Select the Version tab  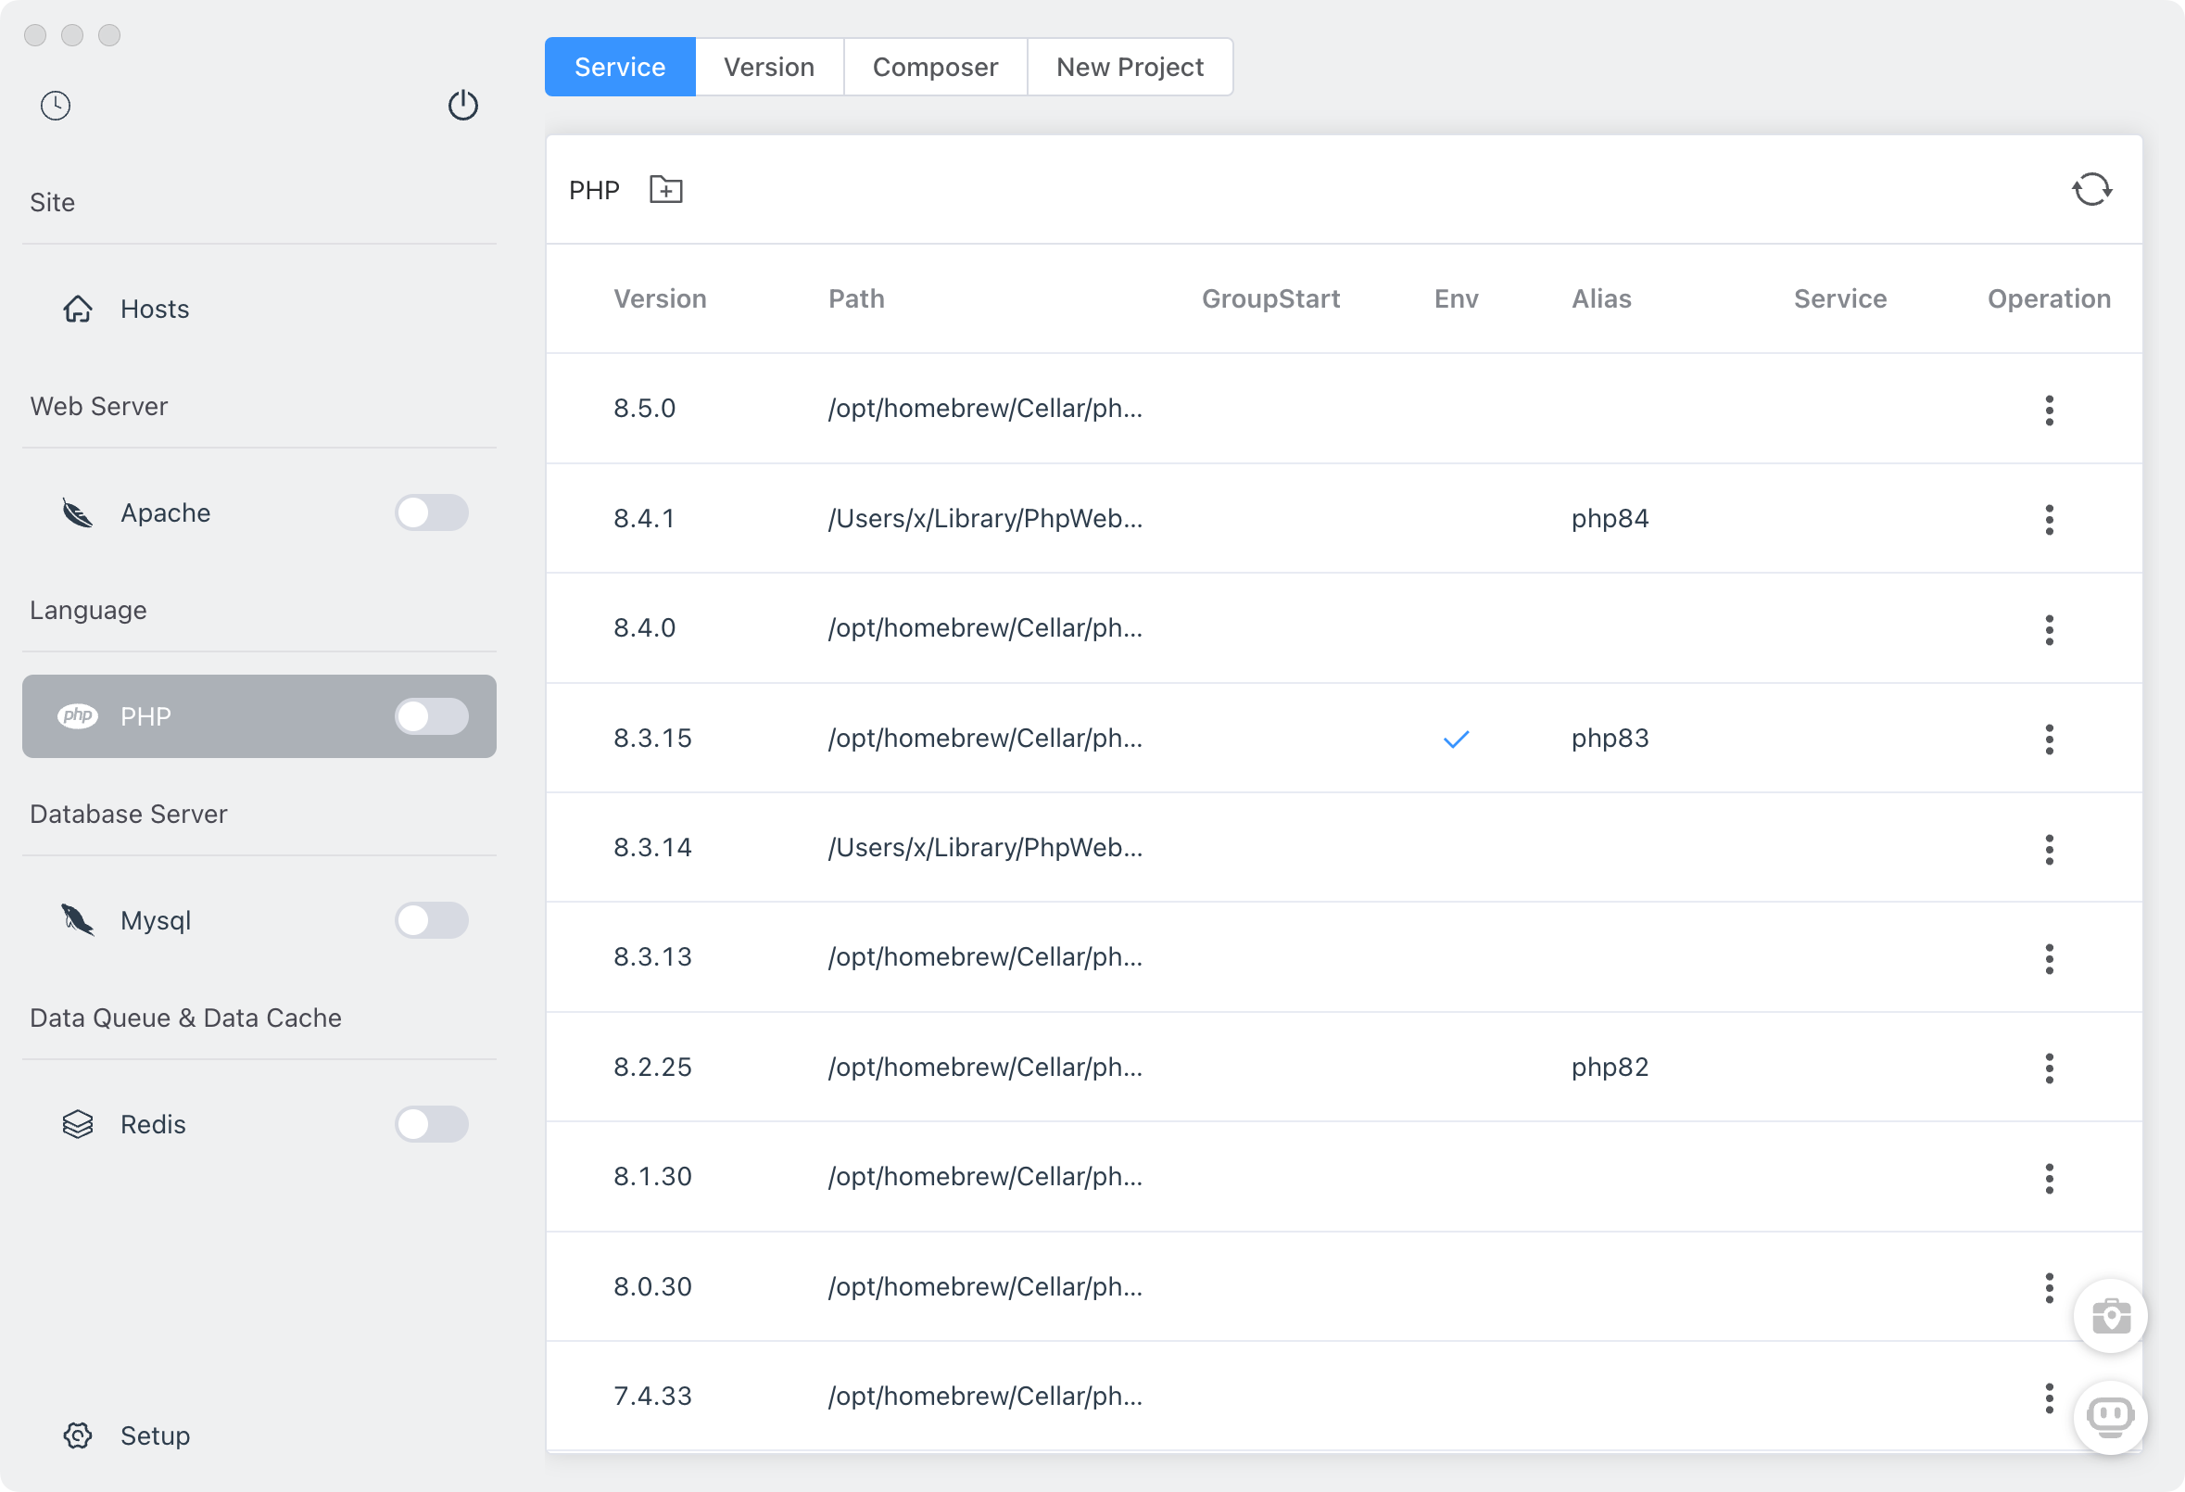[768, 67]
